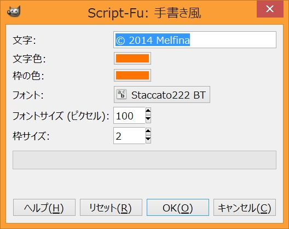
Task: Decrease 枠サイズ with the down arrow
Action: (148, 140)
